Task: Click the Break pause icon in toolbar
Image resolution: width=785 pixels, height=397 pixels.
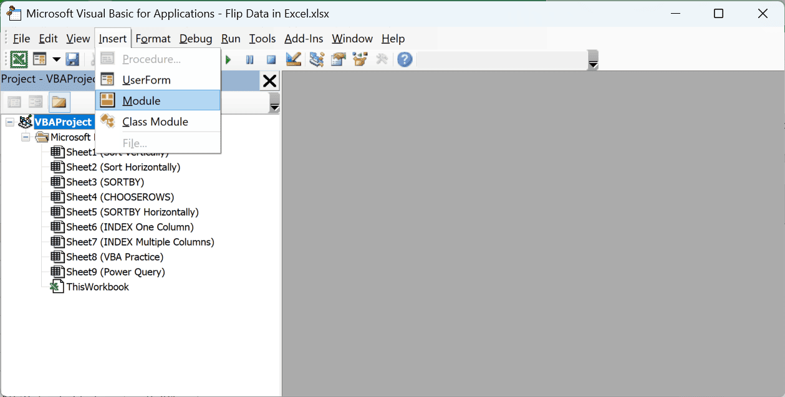Action: [249, 60]
